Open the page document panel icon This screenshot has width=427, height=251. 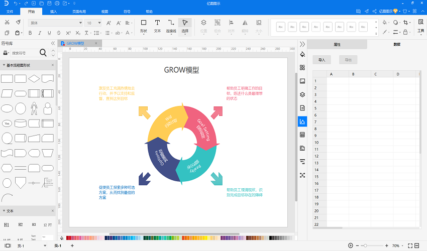(302, 108)
